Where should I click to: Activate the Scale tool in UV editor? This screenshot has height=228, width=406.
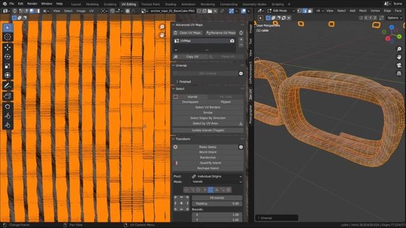click(x=8, y=66)
